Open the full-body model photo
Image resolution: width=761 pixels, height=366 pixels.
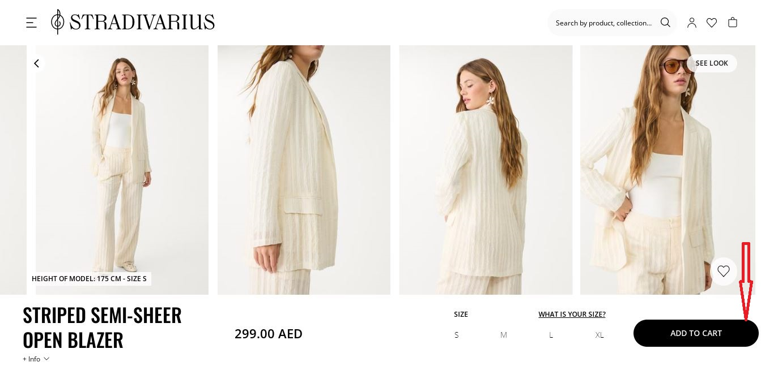coord(122,170)
